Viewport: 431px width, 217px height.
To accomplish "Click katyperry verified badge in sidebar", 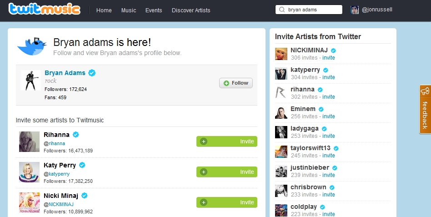I will (x=326, y=70).
